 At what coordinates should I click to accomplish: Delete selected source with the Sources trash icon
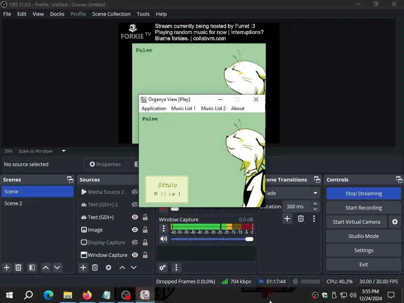(x=95, y=267)
